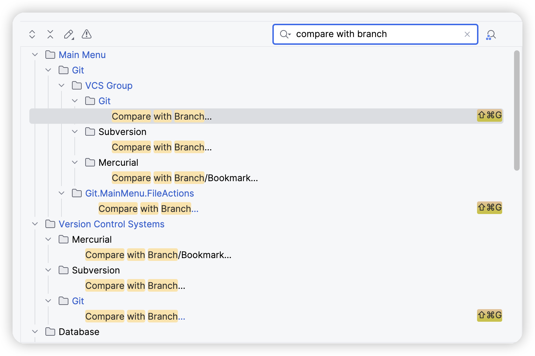Select Compare with Branch/Bookmark... under Version Control Systems Mercurial
Image resolution: width=535 pixels, height=356 pixels.
click(158, 255)
